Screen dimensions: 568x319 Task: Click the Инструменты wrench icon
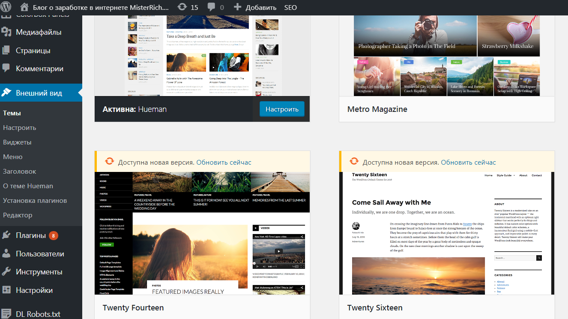click(6, 271)
